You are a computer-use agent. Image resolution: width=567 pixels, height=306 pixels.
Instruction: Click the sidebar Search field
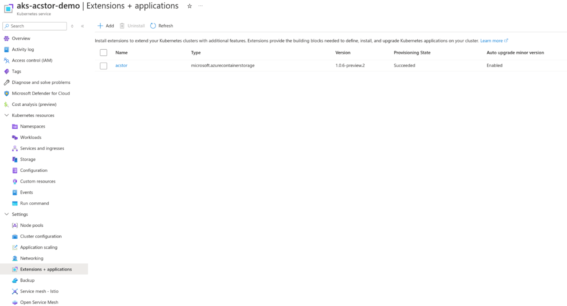[x=35, y=26]
